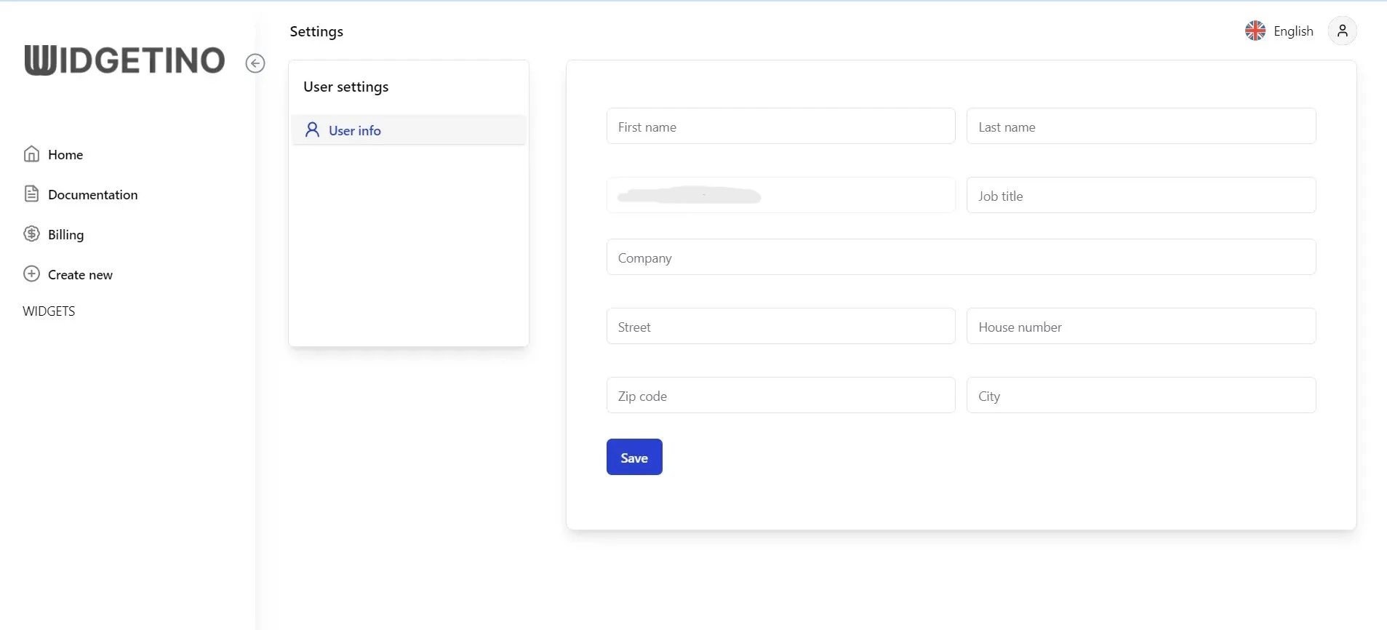Click the Home house icon
The width and height of the screenshot is (1387, 630).
pos(31,154)
